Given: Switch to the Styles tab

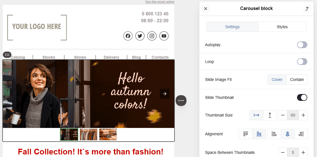Looking at the screenshot, I should (282, 27).
